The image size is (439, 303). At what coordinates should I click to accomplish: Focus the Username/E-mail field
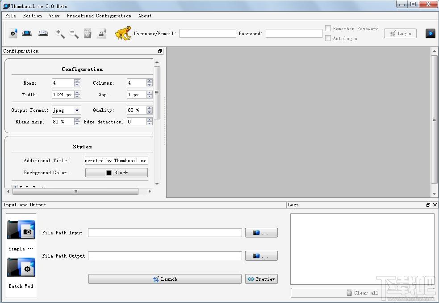coord(208,33)
